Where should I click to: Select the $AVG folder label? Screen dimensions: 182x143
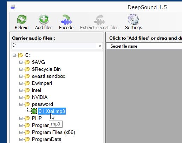[x=38, y=62]
